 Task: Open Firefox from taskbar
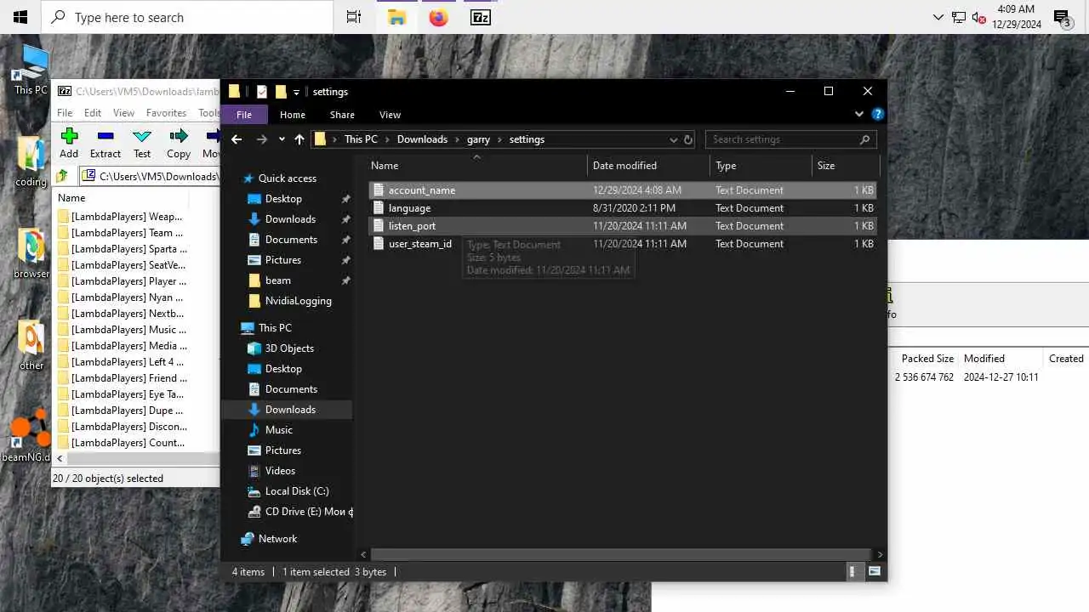438,17
